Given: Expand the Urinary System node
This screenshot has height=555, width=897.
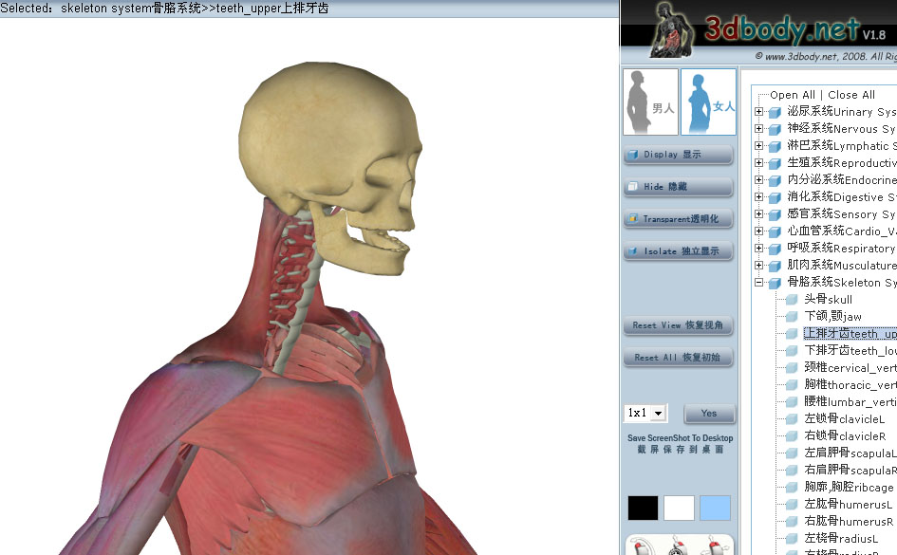Looking at the screenshot, I should click(759, 112).
